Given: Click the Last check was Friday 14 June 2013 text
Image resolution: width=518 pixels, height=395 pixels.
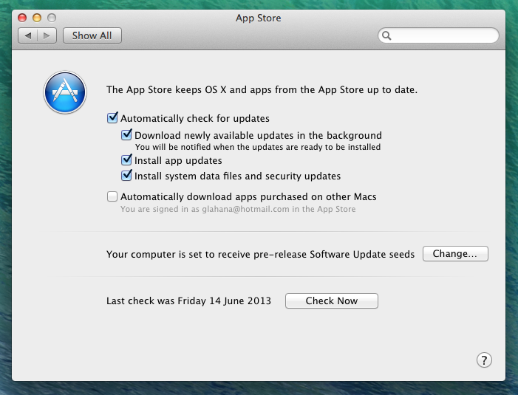Looking at the screenshot, I should [188, 301].
